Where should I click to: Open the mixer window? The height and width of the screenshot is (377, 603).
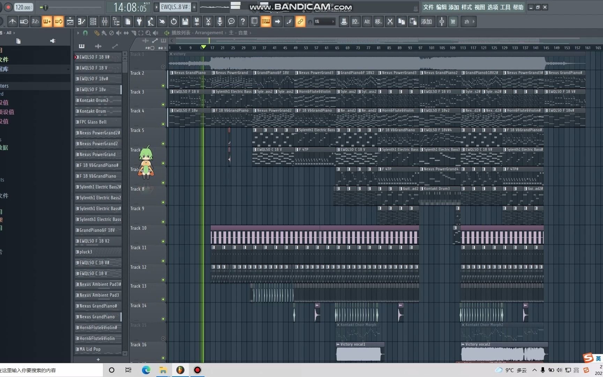[105, 22]
